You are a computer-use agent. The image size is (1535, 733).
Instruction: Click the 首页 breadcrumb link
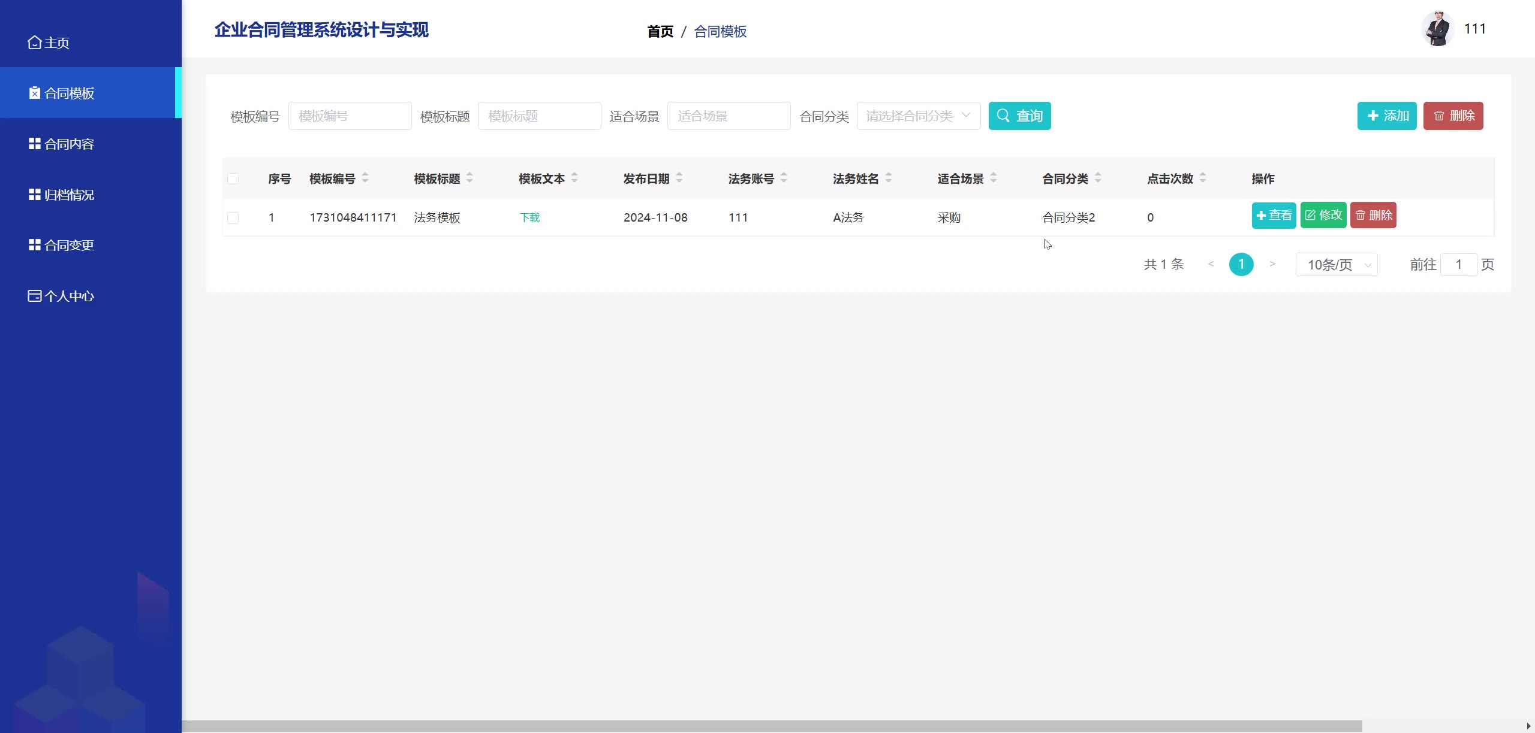(660, 31)
